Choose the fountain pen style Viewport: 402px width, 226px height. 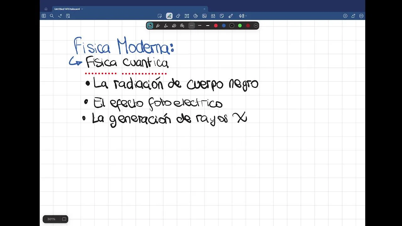coord(150,26)
